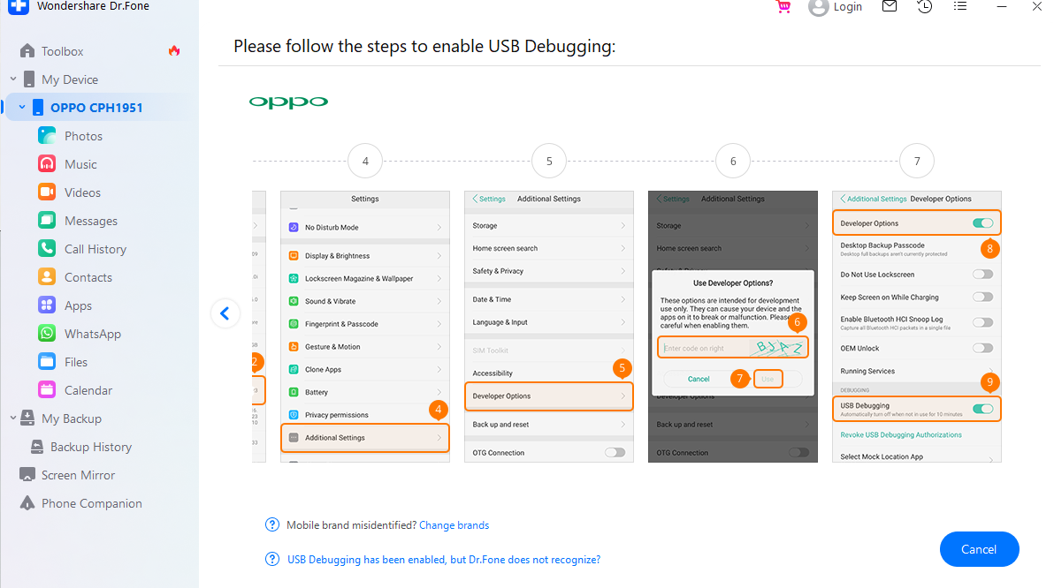The width and height of the screenshot is (1054, 588).
Task: Open USB Debugging not recognized help link
Action: [444, 559]
